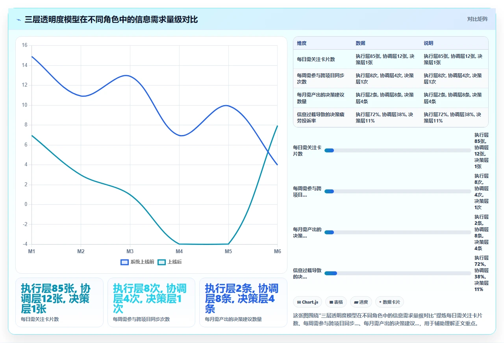
Task: Click the y-axis value 16
Action: coord(25,45)
